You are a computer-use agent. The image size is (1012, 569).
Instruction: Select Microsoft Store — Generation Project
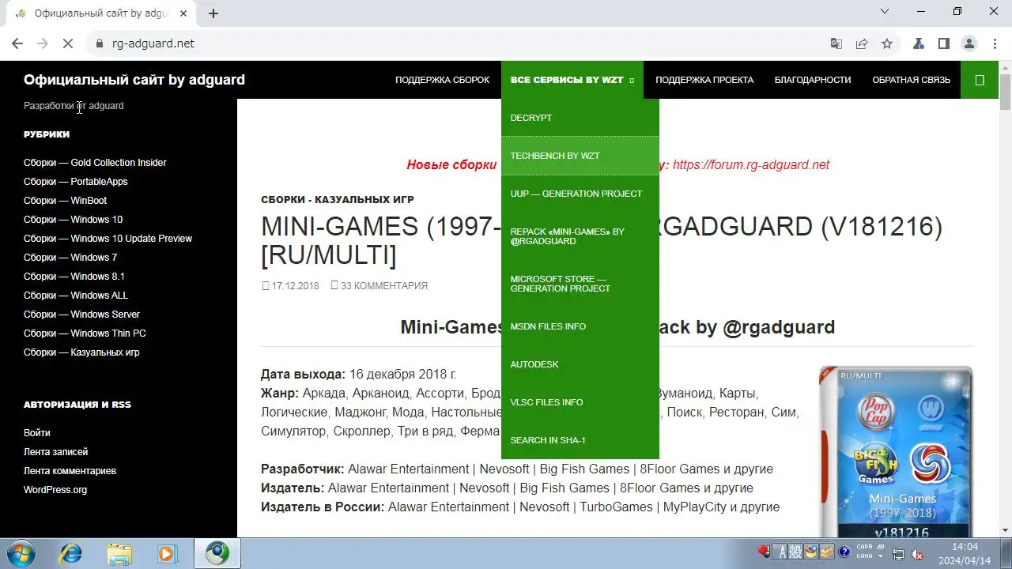[580, 284]
